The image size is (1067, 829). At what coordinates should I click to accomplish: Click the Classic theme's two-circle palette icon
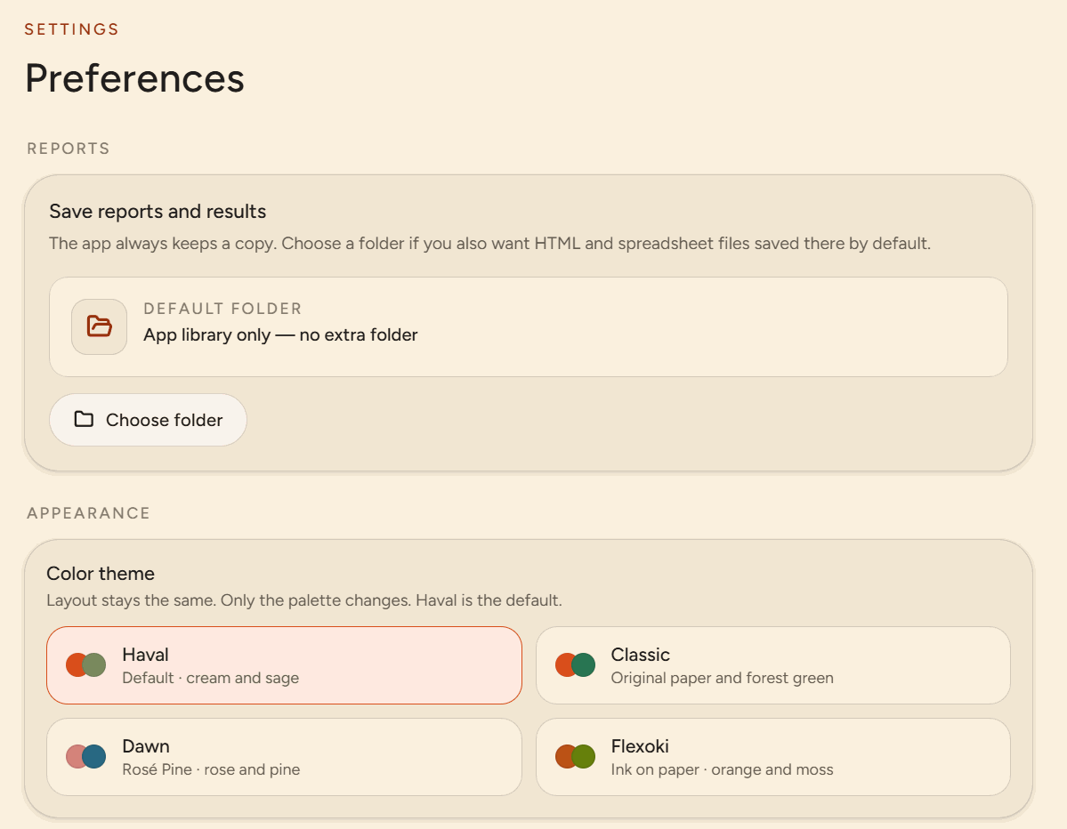575,664
